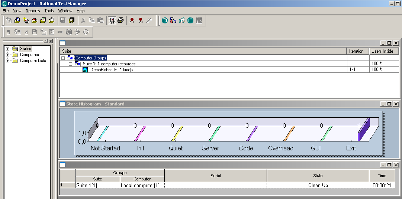Click the Users Inside column header

coord(382,51)
